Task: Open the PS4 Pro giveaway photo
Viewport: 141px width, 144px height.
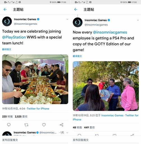Action: 106,86
